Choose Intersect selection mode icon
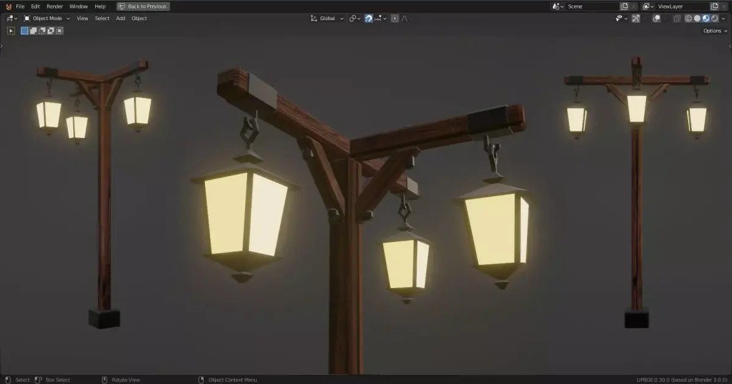Viewport: 732px width, 384px height. coord(59,31)
